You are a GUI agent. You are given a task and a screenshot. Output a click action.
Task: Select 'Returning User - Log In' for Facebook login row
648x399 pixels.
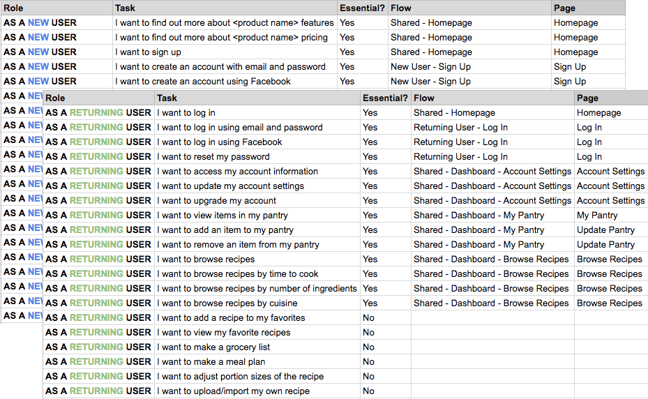click(460, 142)
